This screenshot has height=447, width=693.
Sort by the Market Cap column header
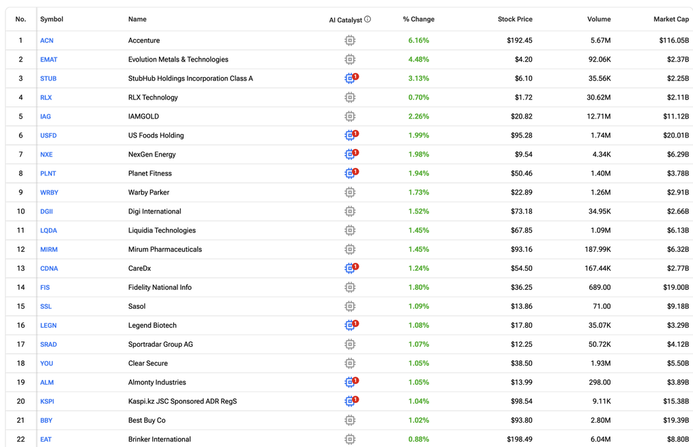click(671, 19)
